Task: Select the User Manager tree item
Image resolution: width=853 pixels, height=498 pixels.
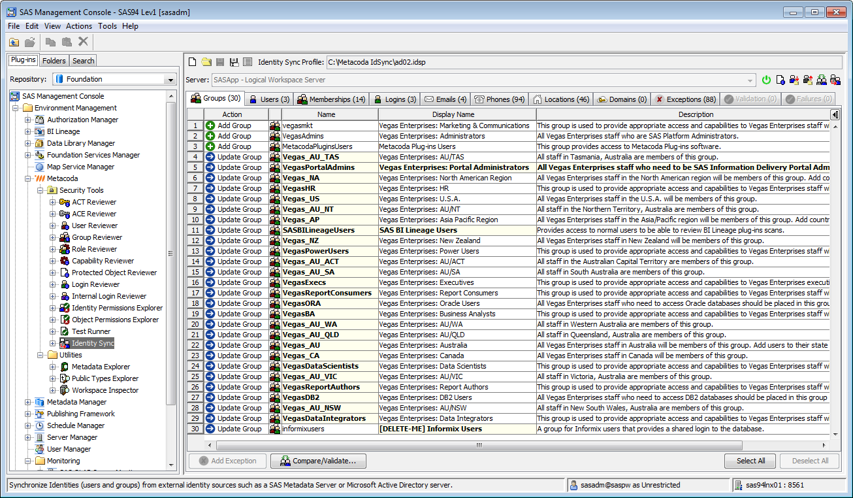Action: click(69, 449)
